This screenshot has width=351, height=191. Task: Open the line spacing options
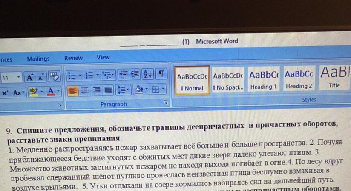(x=123, y=90)
